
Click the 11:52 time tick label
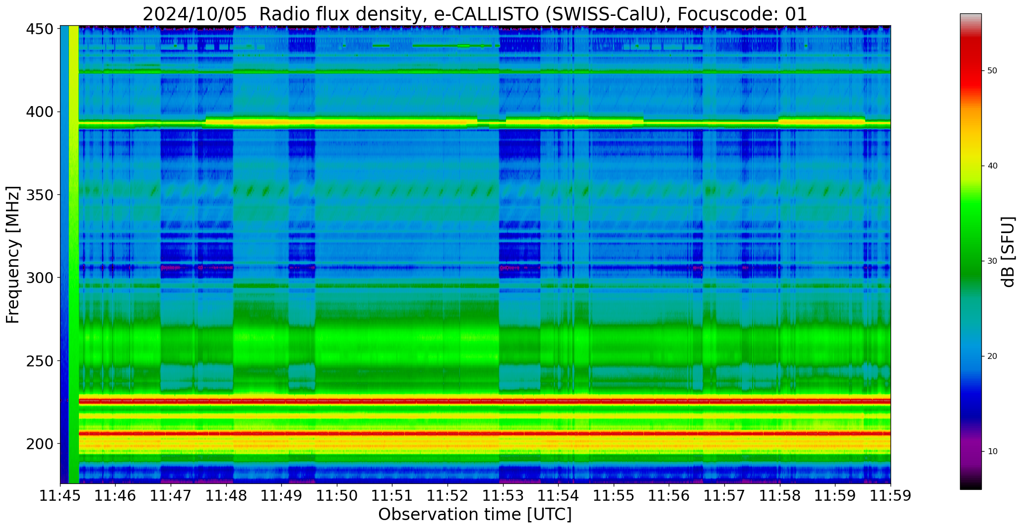pos(448,496)
